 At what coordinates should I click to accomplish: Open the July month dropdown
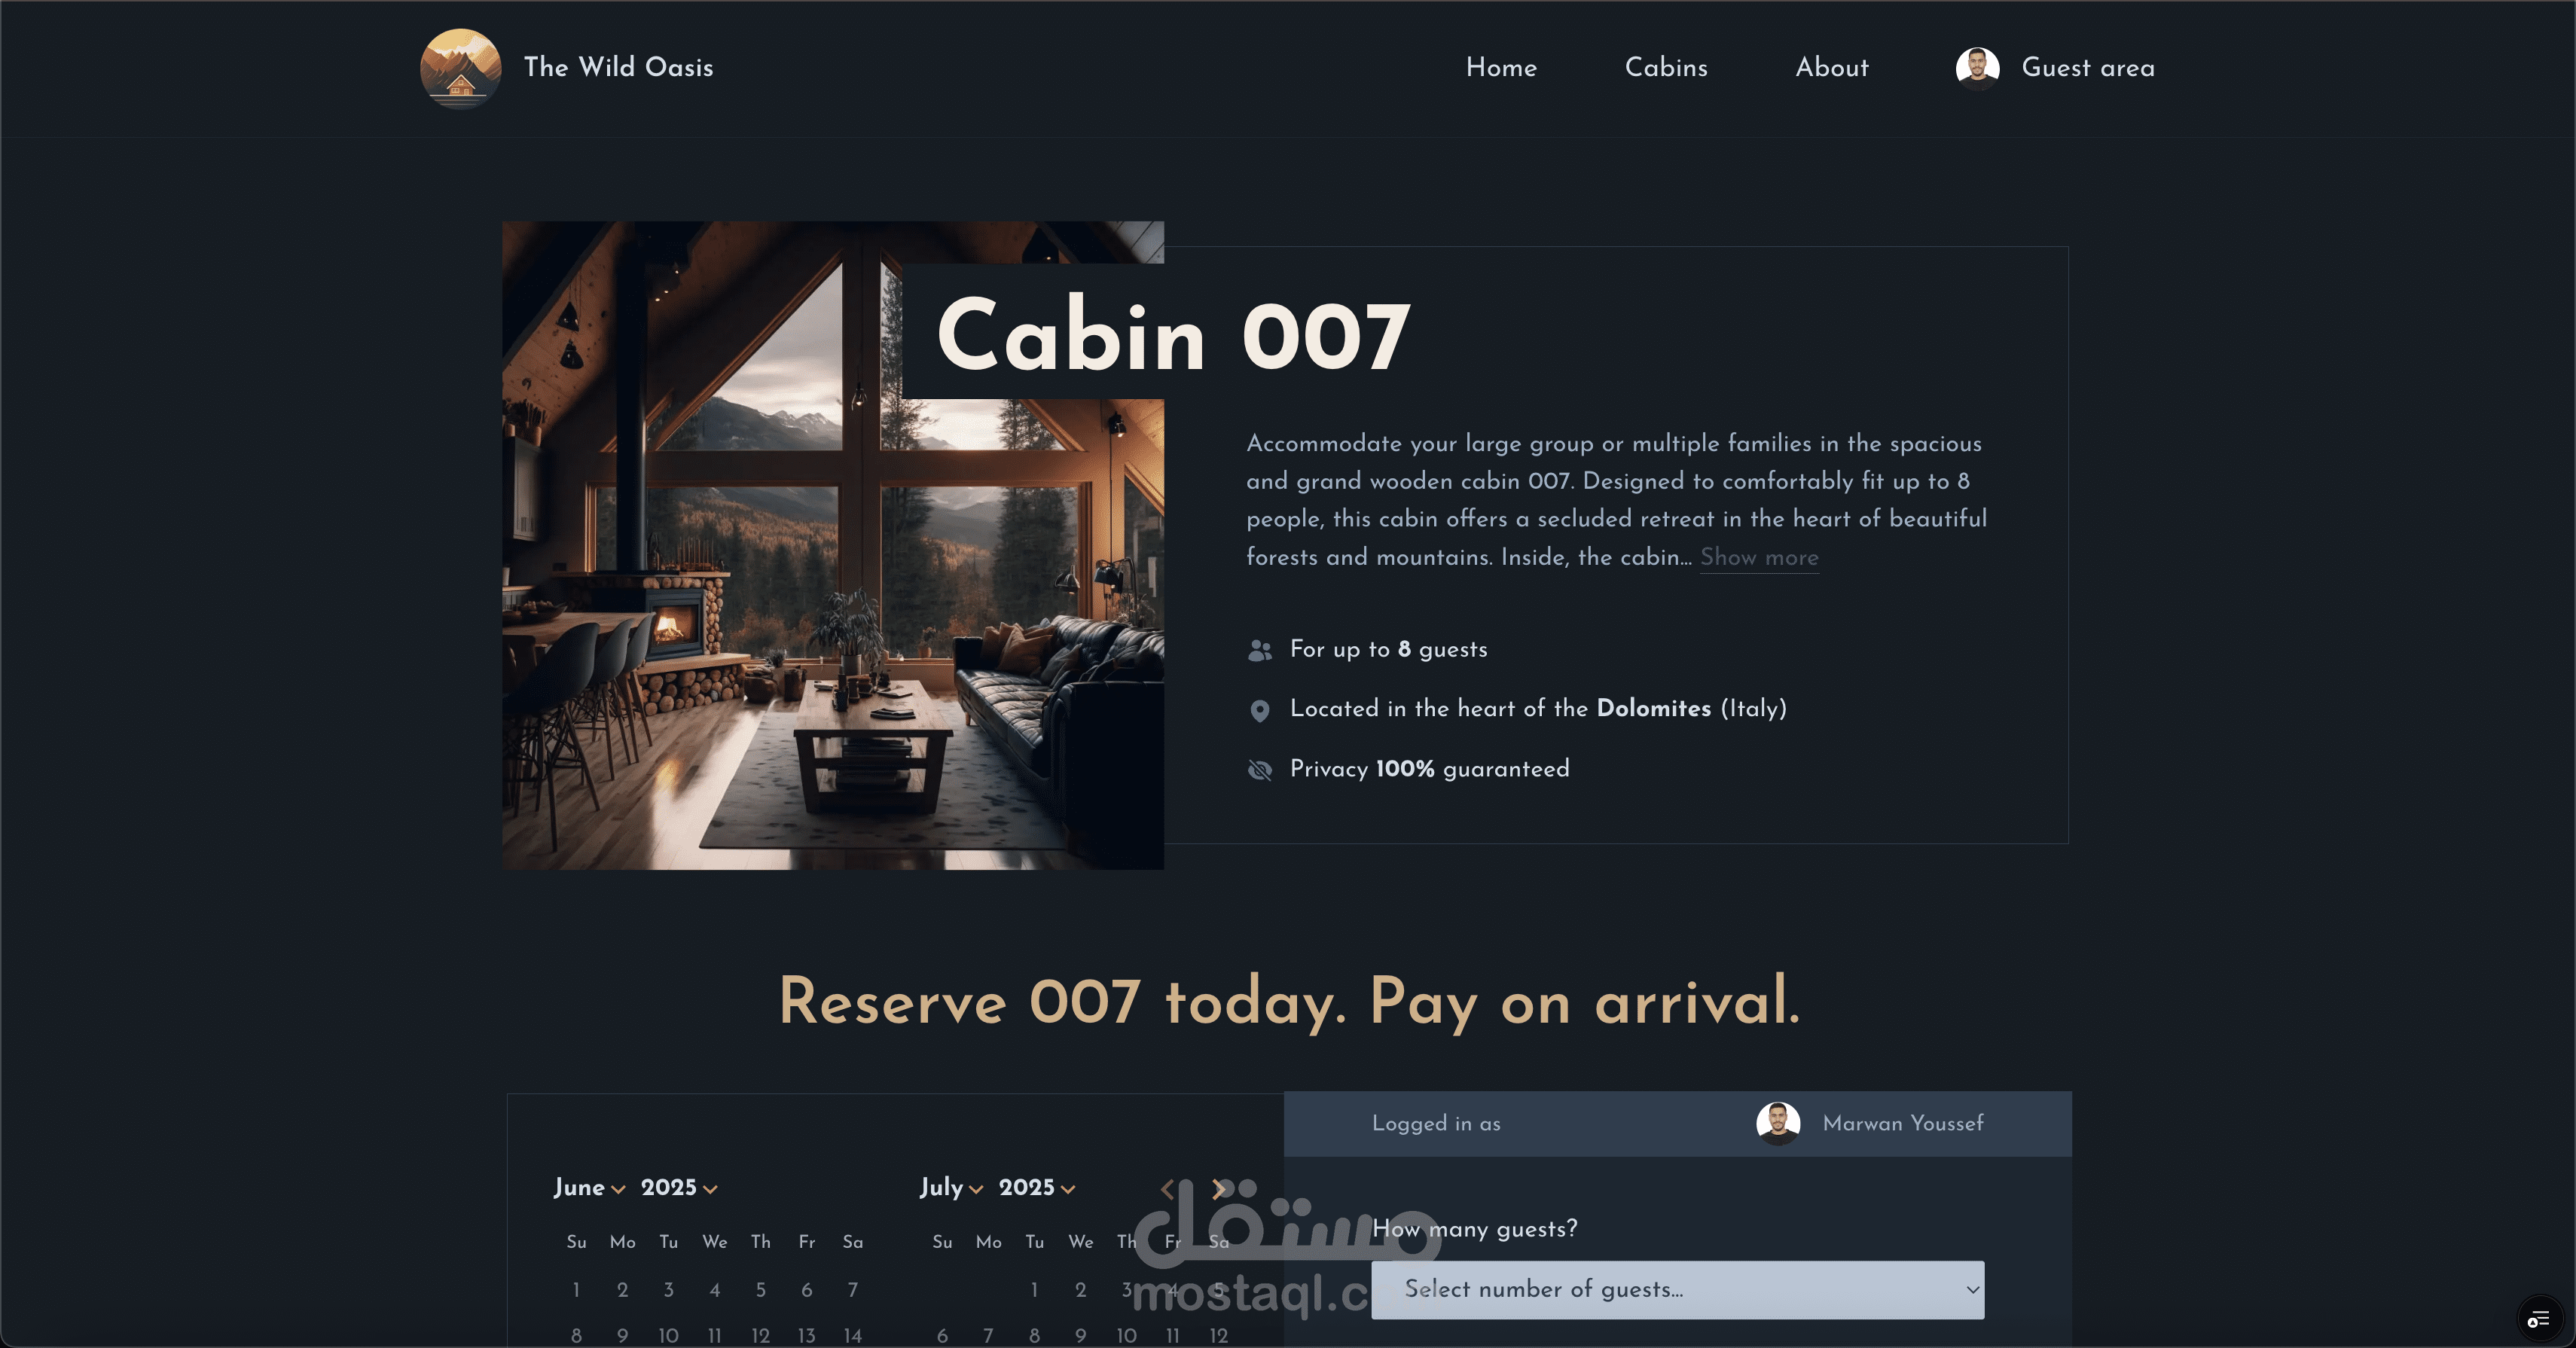click(x=952, y=1188)
